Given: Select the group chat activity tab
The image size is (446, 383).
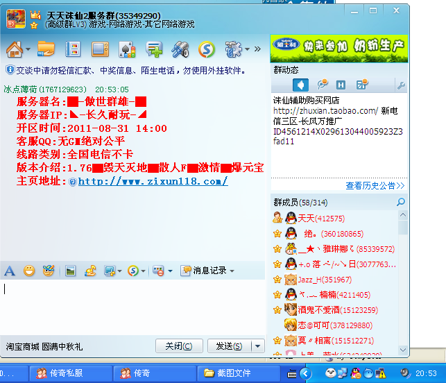Looking at the screenshot, I should click(x=323, y=85).
